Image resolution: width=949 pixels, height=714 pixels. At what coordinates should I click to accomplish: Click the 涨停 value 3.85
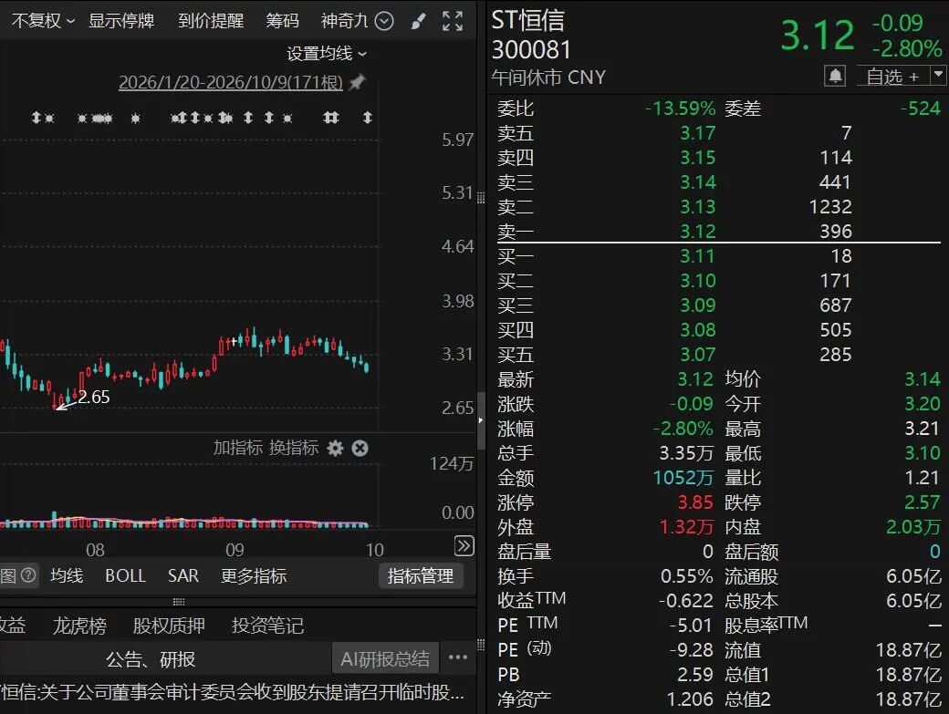(695, 502)
